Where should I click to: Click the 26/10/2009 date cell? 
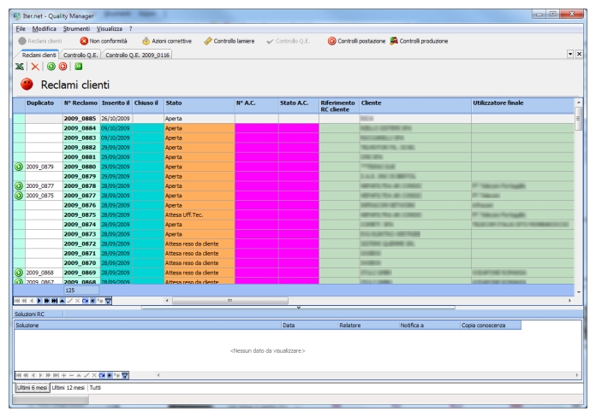tap(116, 119)
